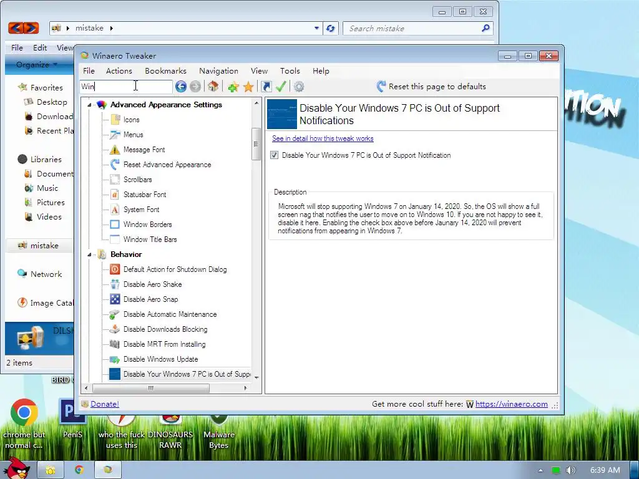Open the Winaero File menu
Viewport: 639px width, 479px height.
tap(89, 71)
